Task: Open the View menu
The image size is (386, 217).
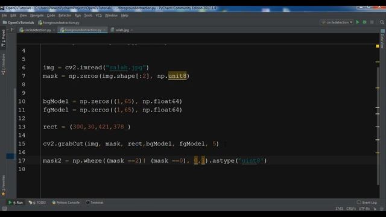Action: pos(23,16)
